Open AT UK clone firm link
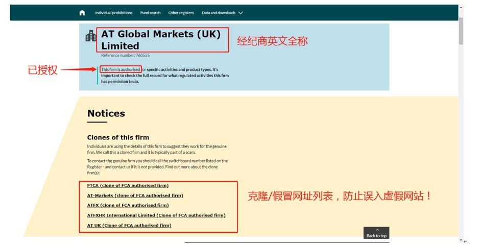 pos(129,226)
